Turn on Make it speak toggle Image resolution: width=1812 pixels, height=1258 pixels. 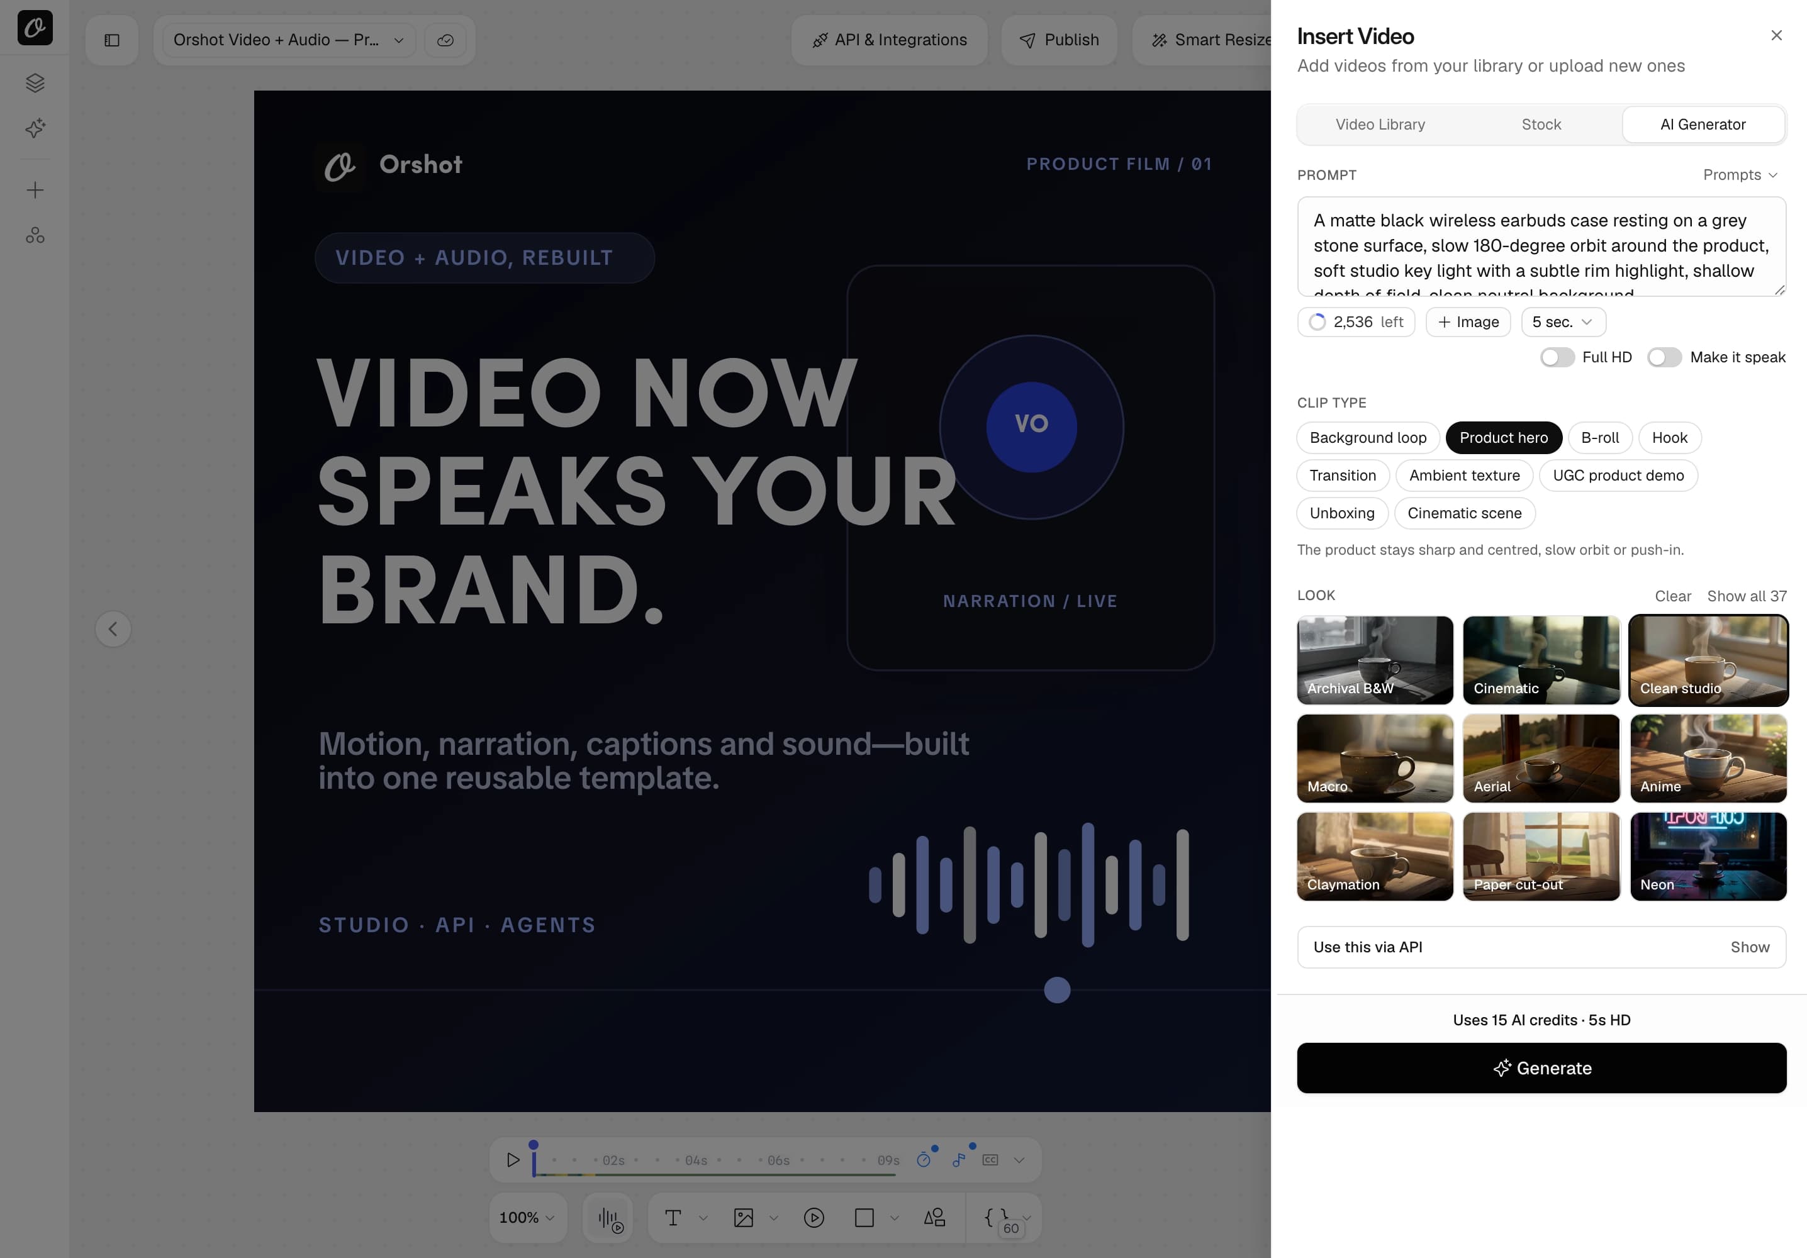click(1665, 357)
